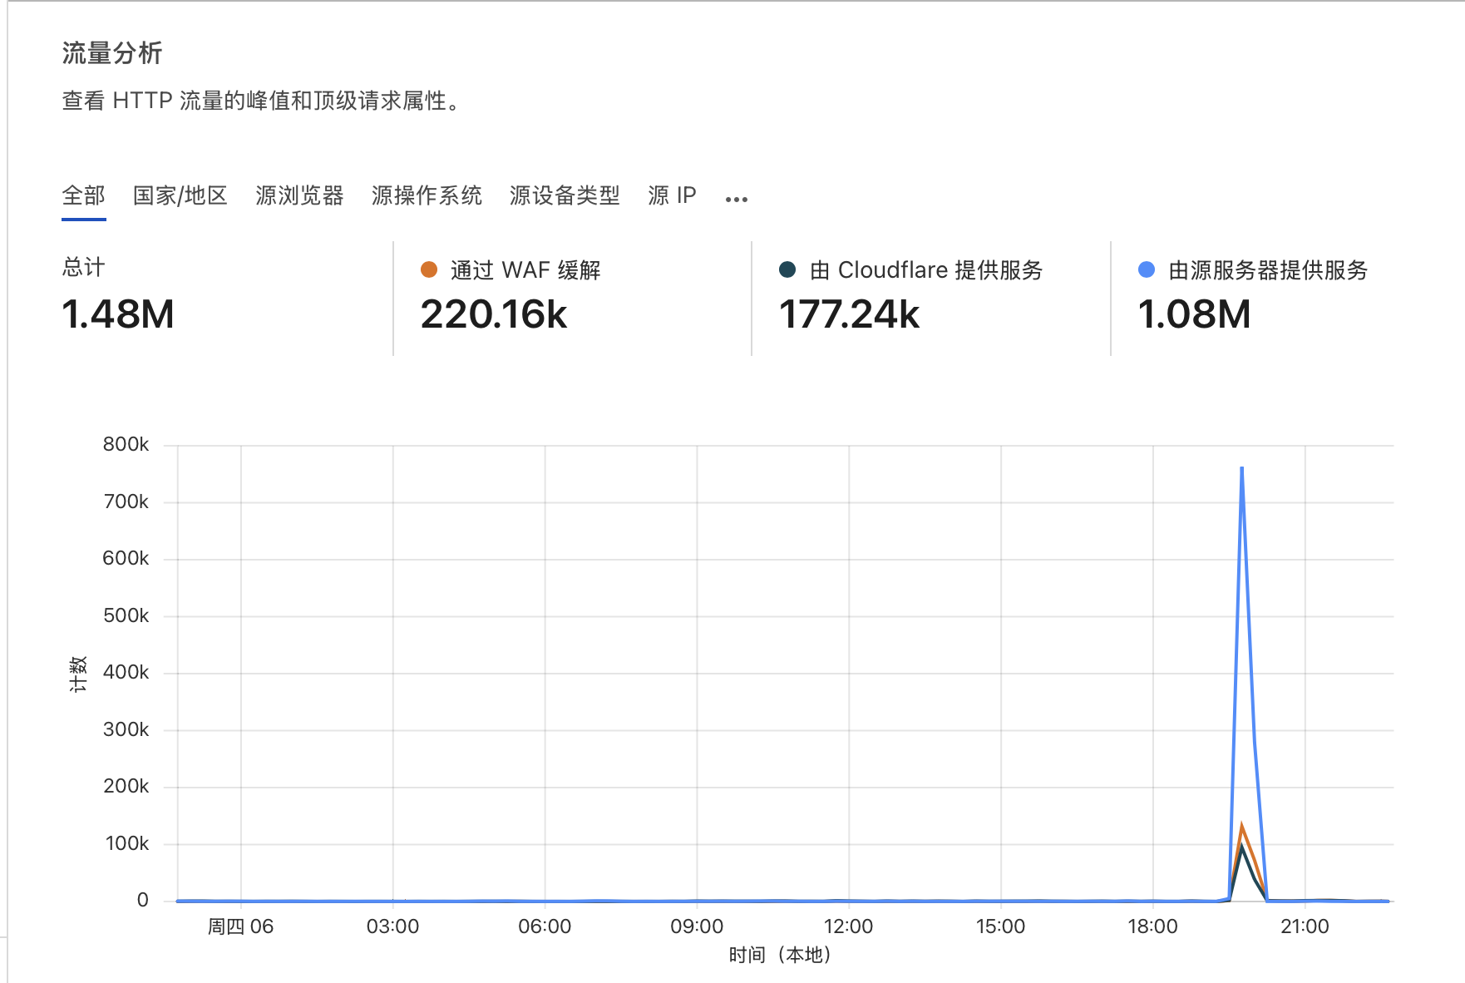The width and height of the screenshot is (1465, 983).
Task: Click the blue origin server legend dot
Action: (1147, 269)
